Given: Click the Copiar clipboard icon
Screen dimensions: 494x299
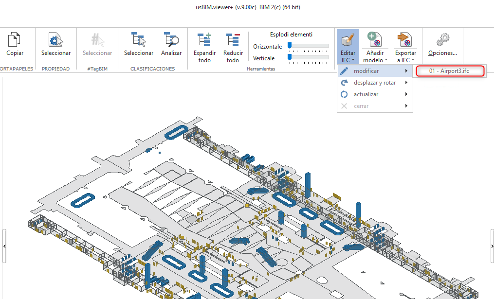Looking at the screenshot, I should (x=14, y=40).
